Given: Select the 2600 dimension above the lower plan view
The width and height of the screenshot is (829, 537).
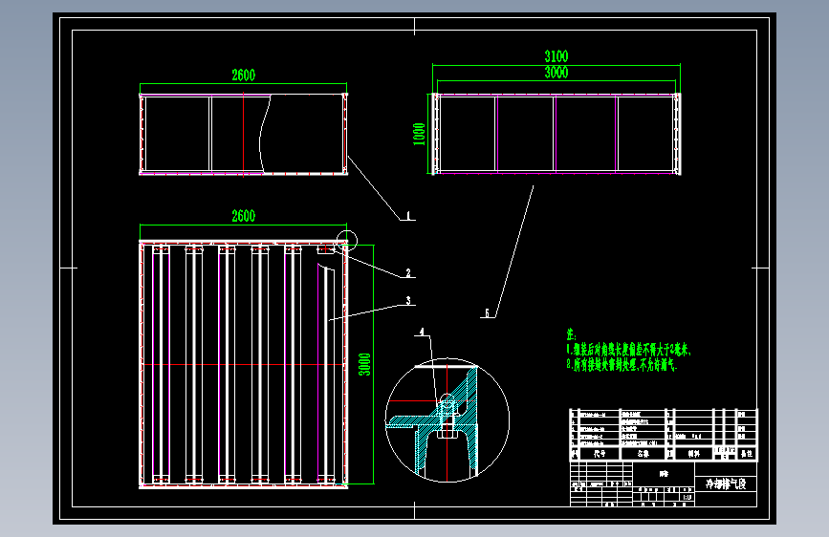Looking at the screenshot, I should (x=243, y=216).
